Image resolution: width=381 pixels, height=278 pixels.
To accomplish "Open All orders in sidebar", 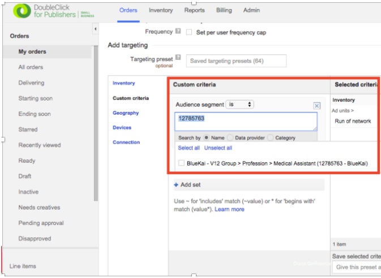I will click(x=31, y=67).
